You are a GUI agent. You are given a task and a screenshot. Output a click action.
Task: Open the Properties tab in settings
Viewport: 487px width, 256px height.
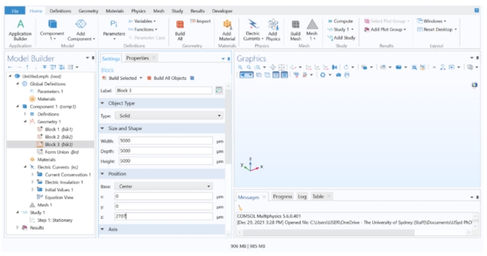(138, 58)
